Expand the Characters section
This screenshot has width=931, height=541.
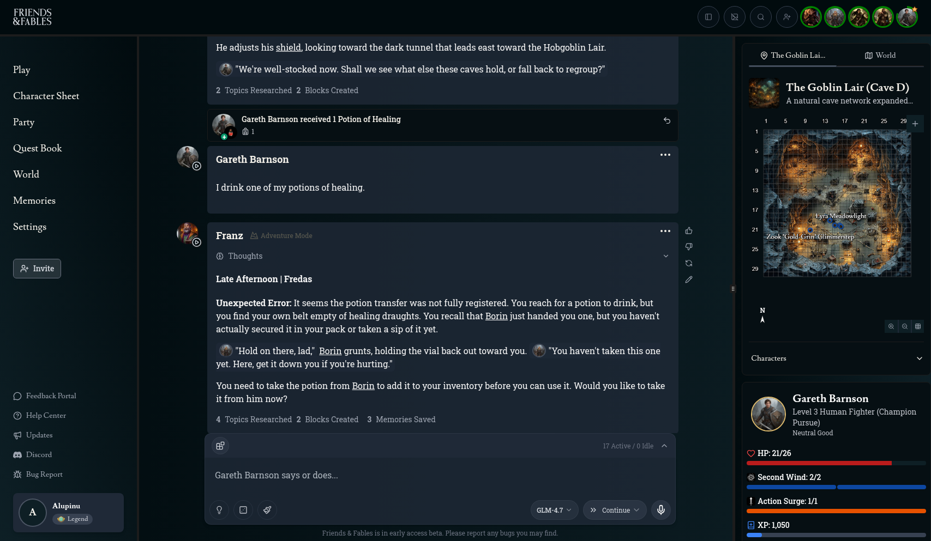pyautogui.click(x=919, y=358)
